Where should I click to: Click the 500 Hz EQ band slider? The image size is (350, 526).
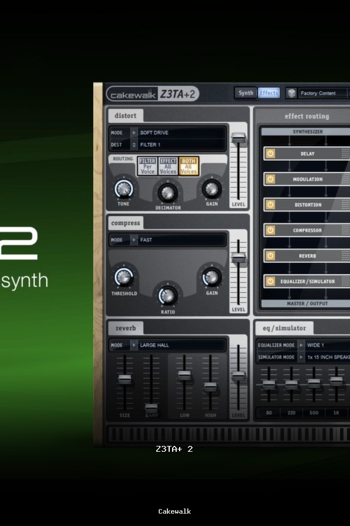314,383
